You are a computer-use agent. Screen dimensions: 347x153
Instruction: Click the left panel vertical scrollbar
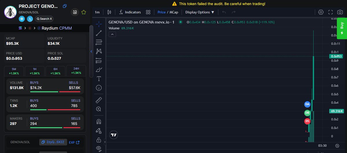[91, 51]
